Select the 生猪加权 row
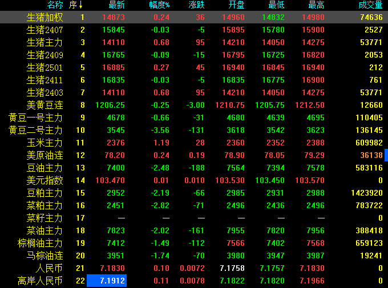388x288 pixels. coord(194,17)
